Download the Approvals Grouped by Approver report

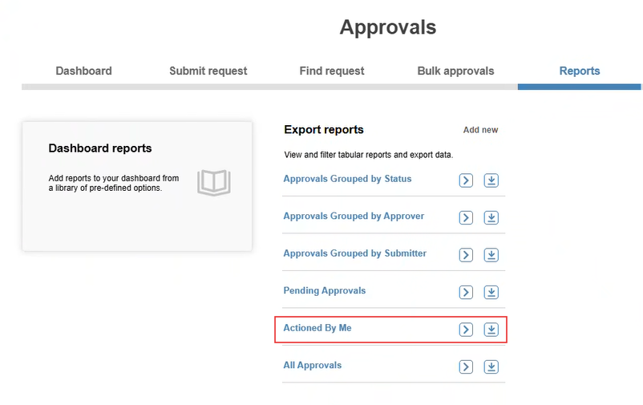point(491,217)
